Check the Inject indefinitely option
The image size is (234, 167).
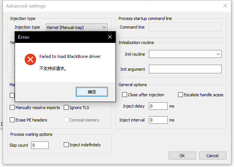[66, 145]
